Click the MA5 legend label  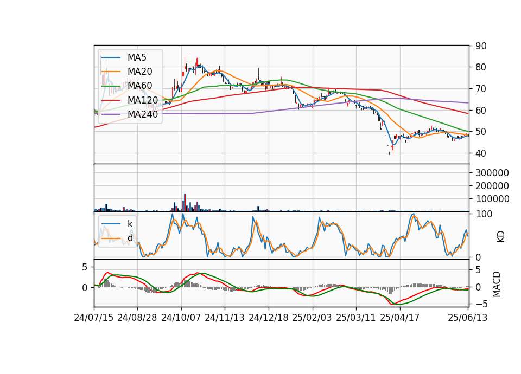click(x=137, y=57)
